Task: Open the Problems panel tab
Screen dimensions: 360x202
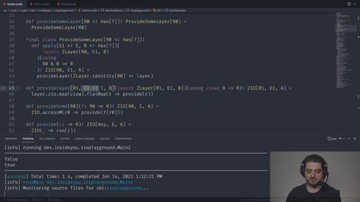Action: click(11, 139)
